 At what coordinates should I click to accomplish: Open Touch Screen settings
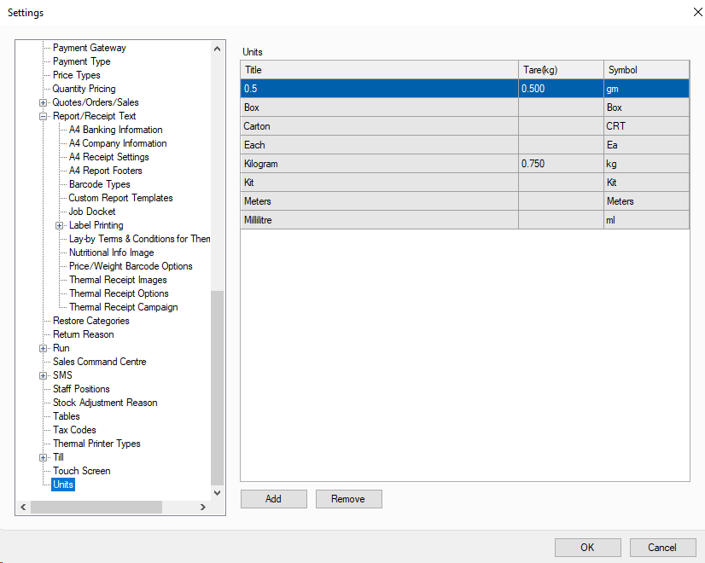81,471
